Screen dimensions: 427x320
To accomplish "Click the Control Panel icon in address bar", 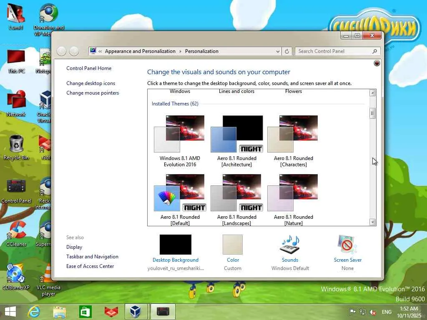I will point(93,51).
